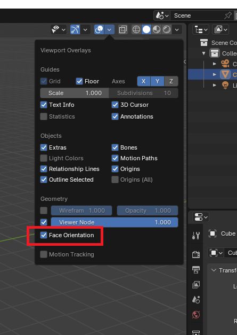The image size is (237, 335).
Task: Toggle the Grid checkbox
Action: [44, 81]
